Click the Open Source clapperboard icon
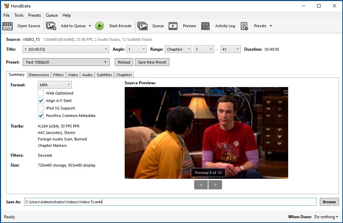Viewport: 343px width, 223px height. click(x=7, y=26)
